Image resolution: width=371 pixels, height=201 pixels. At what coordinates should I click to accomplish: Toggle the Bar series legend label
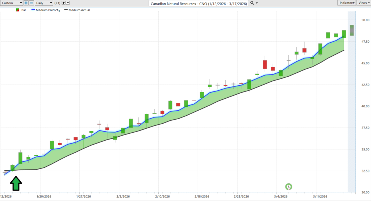coord(24,10)
